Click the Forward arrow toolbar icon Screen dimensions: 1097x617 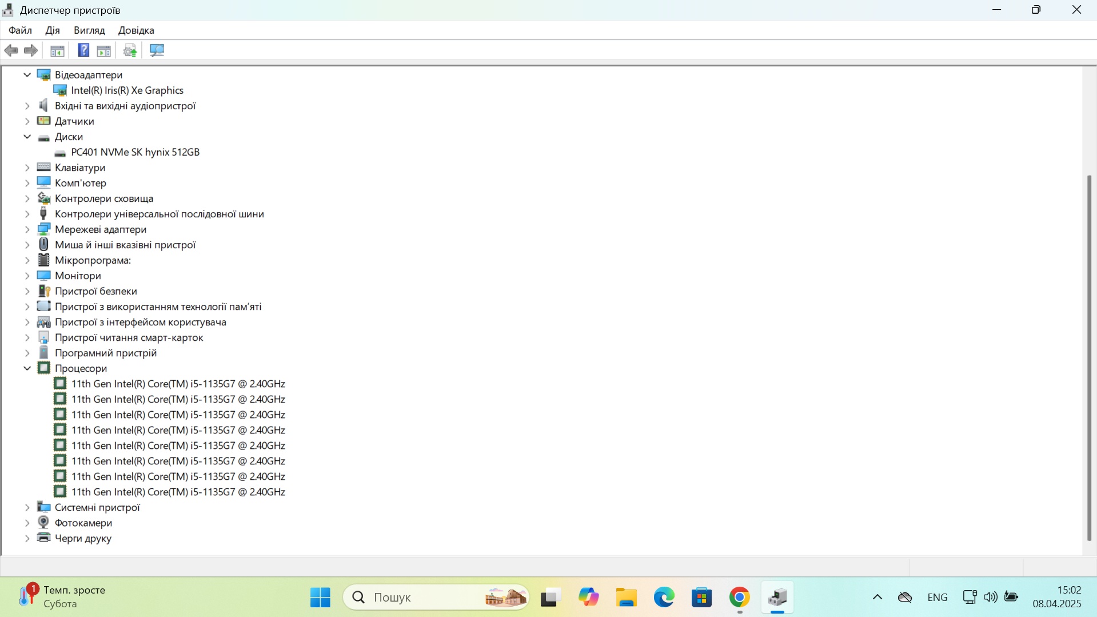click(x=31, y=50)
